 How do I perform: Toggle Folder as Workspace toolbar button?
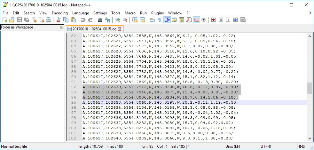pos(196,20)
